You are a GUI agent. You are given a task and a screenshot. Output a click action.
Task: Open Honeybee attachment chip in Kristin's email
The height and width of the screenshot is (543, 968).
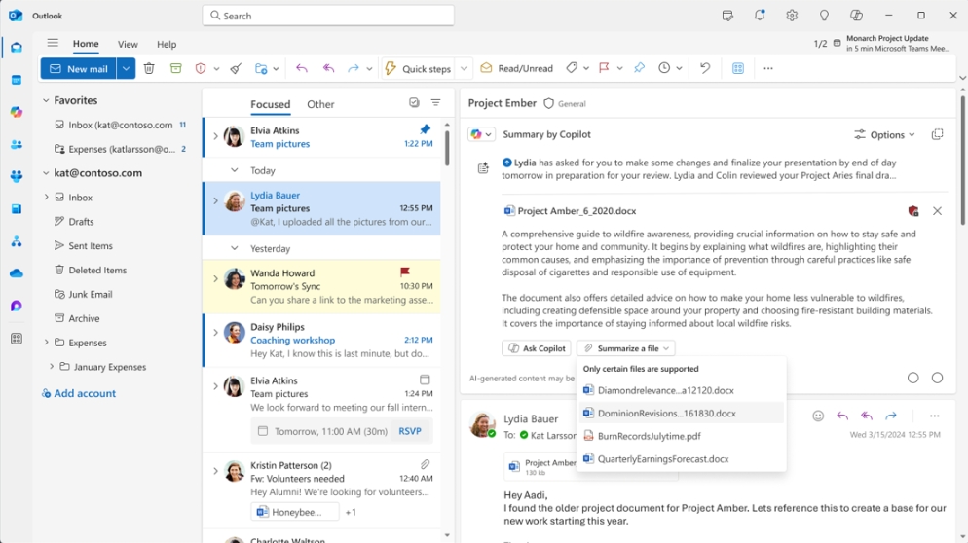pyautogui.click(x=295, y=512)
